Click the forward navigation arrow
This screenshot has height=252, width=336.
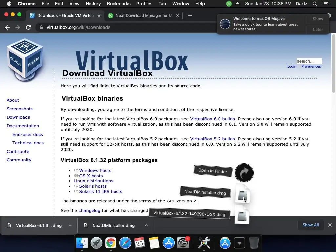point(18,27)
